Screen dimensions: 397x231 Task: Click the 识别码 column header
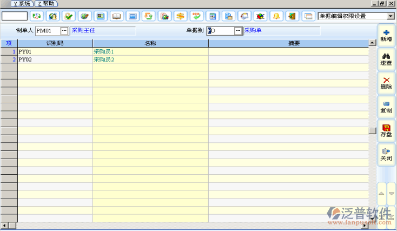pyautogui.click(x=55, y=43)
